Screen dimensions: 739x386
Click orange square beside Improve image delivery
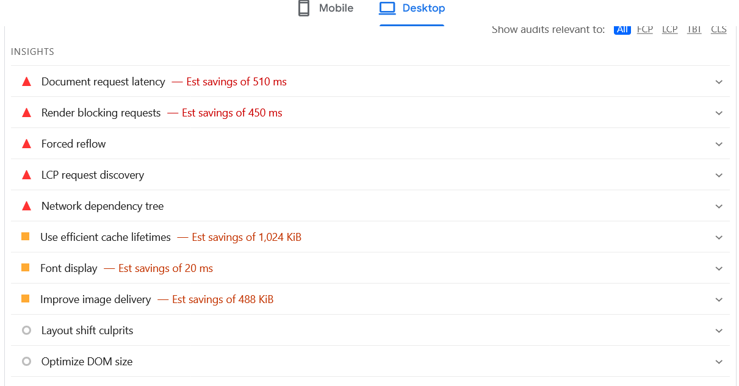click(26, 299)
